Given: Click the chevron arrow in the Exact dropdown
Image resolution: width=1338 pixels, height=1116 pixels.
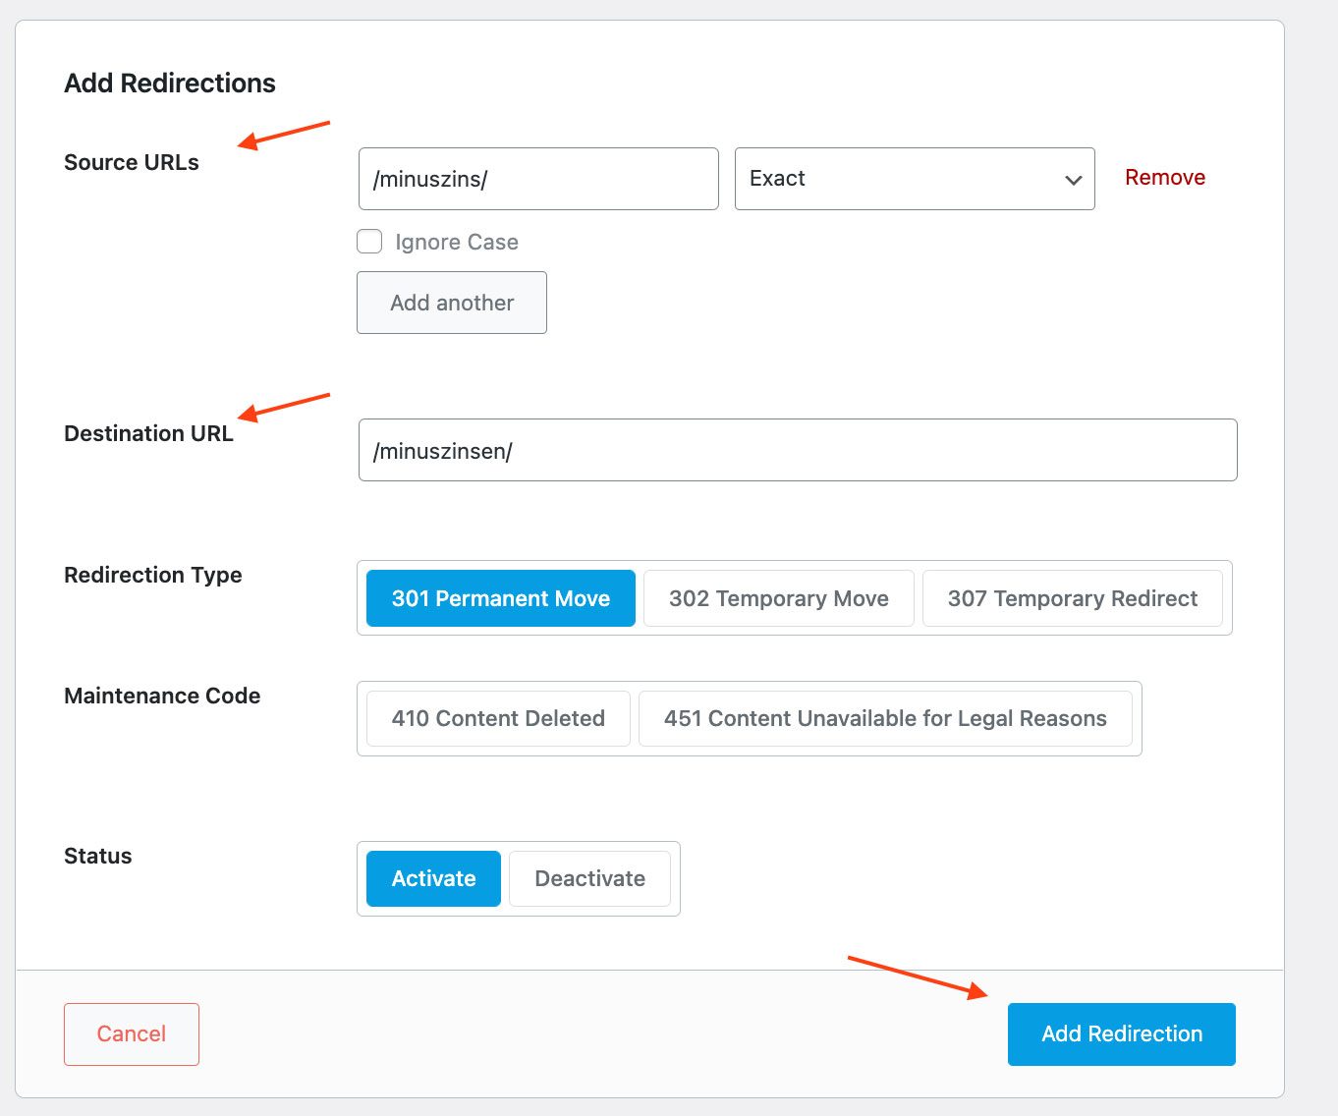Looking at the screenshot, I should tap(1073, 180).
